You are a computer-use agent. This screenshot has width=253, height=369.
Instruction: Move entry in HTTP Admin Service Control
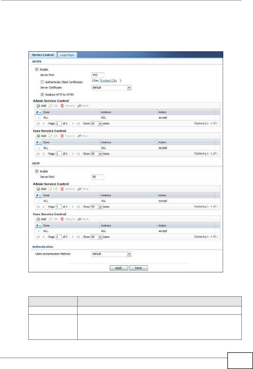tap(83, 189)
